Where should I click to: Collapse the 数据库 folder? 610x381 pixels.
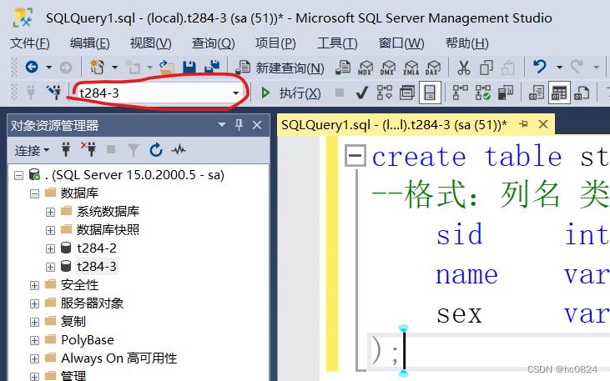coord(34,193)
